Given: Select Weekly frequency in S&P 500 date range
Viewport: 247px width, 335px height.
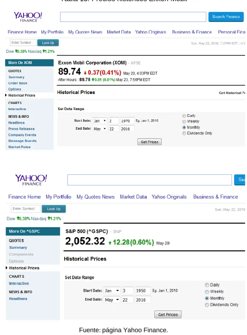Looking at the screenshot, I should click(207, 292).
